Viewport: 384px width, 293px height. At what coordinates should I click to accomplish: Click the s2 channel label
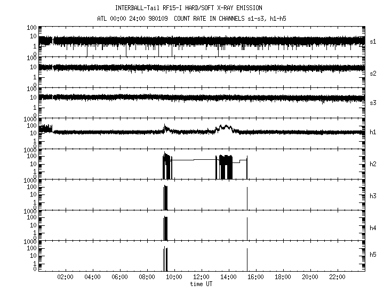(x=373, y=73)
